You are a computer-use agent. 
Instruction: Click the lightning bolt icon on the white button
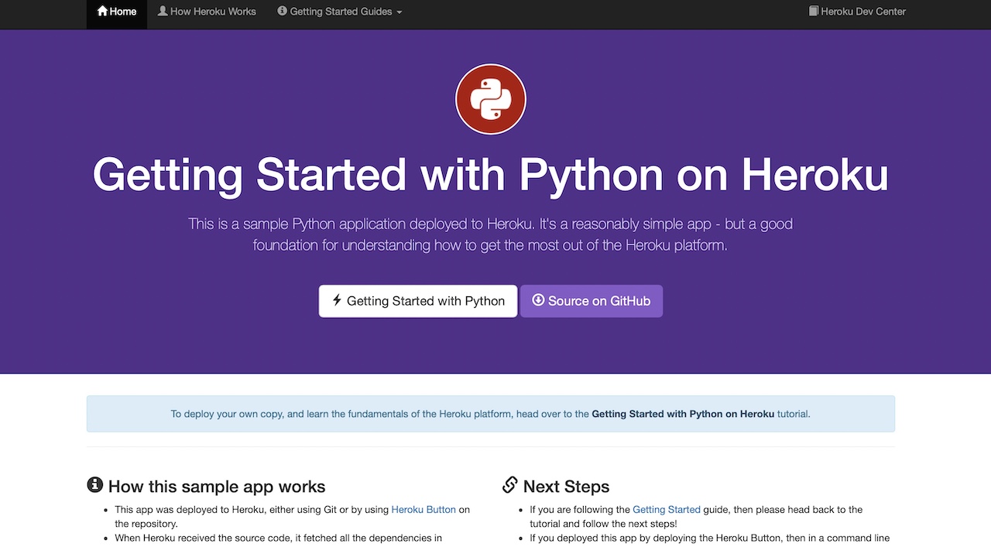pyautogui.click(x=336, y=300)
